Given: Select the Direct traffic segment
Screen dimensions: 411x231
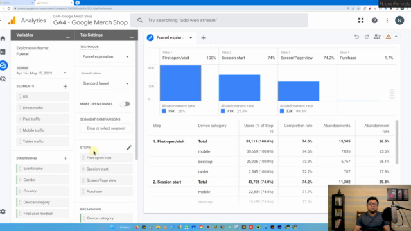Looking at the screenshot, I should [42, 108].
